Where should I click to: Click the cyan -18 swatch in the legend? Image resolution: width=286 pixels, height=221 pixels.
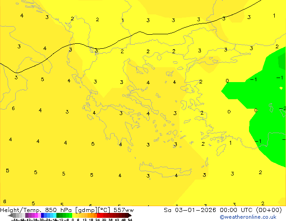click(x=55, y=215)
